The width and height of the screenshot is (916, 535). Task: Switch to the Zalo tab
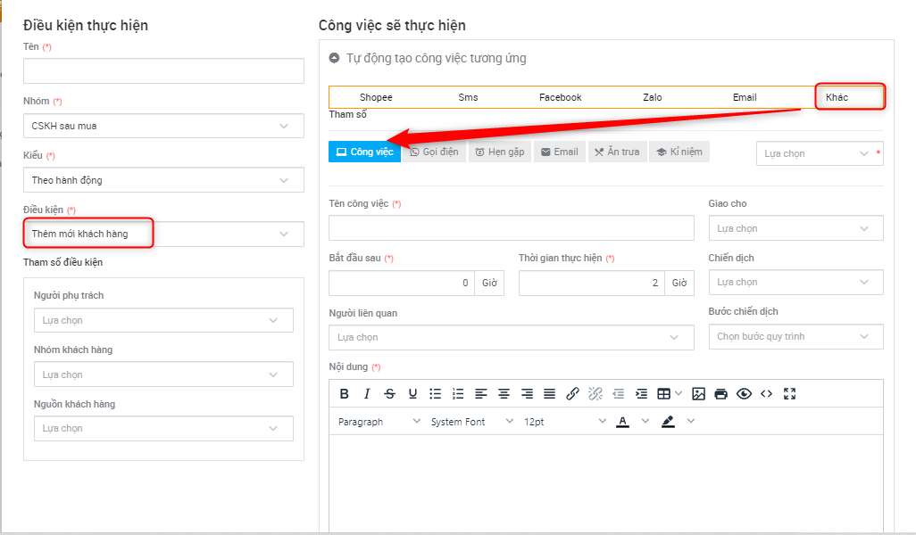[x=653, y=97]
